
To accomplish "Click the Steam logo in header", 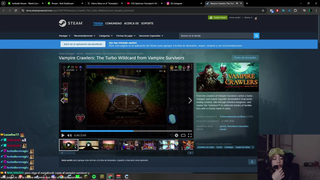I will (71, 23).
